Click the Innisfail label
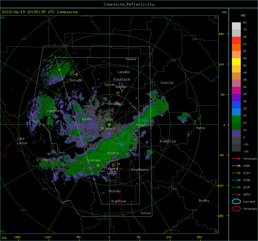 point(116,104)
